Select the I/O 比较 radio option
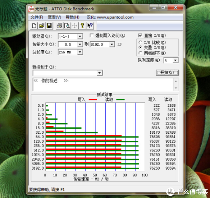 [140, 42]
